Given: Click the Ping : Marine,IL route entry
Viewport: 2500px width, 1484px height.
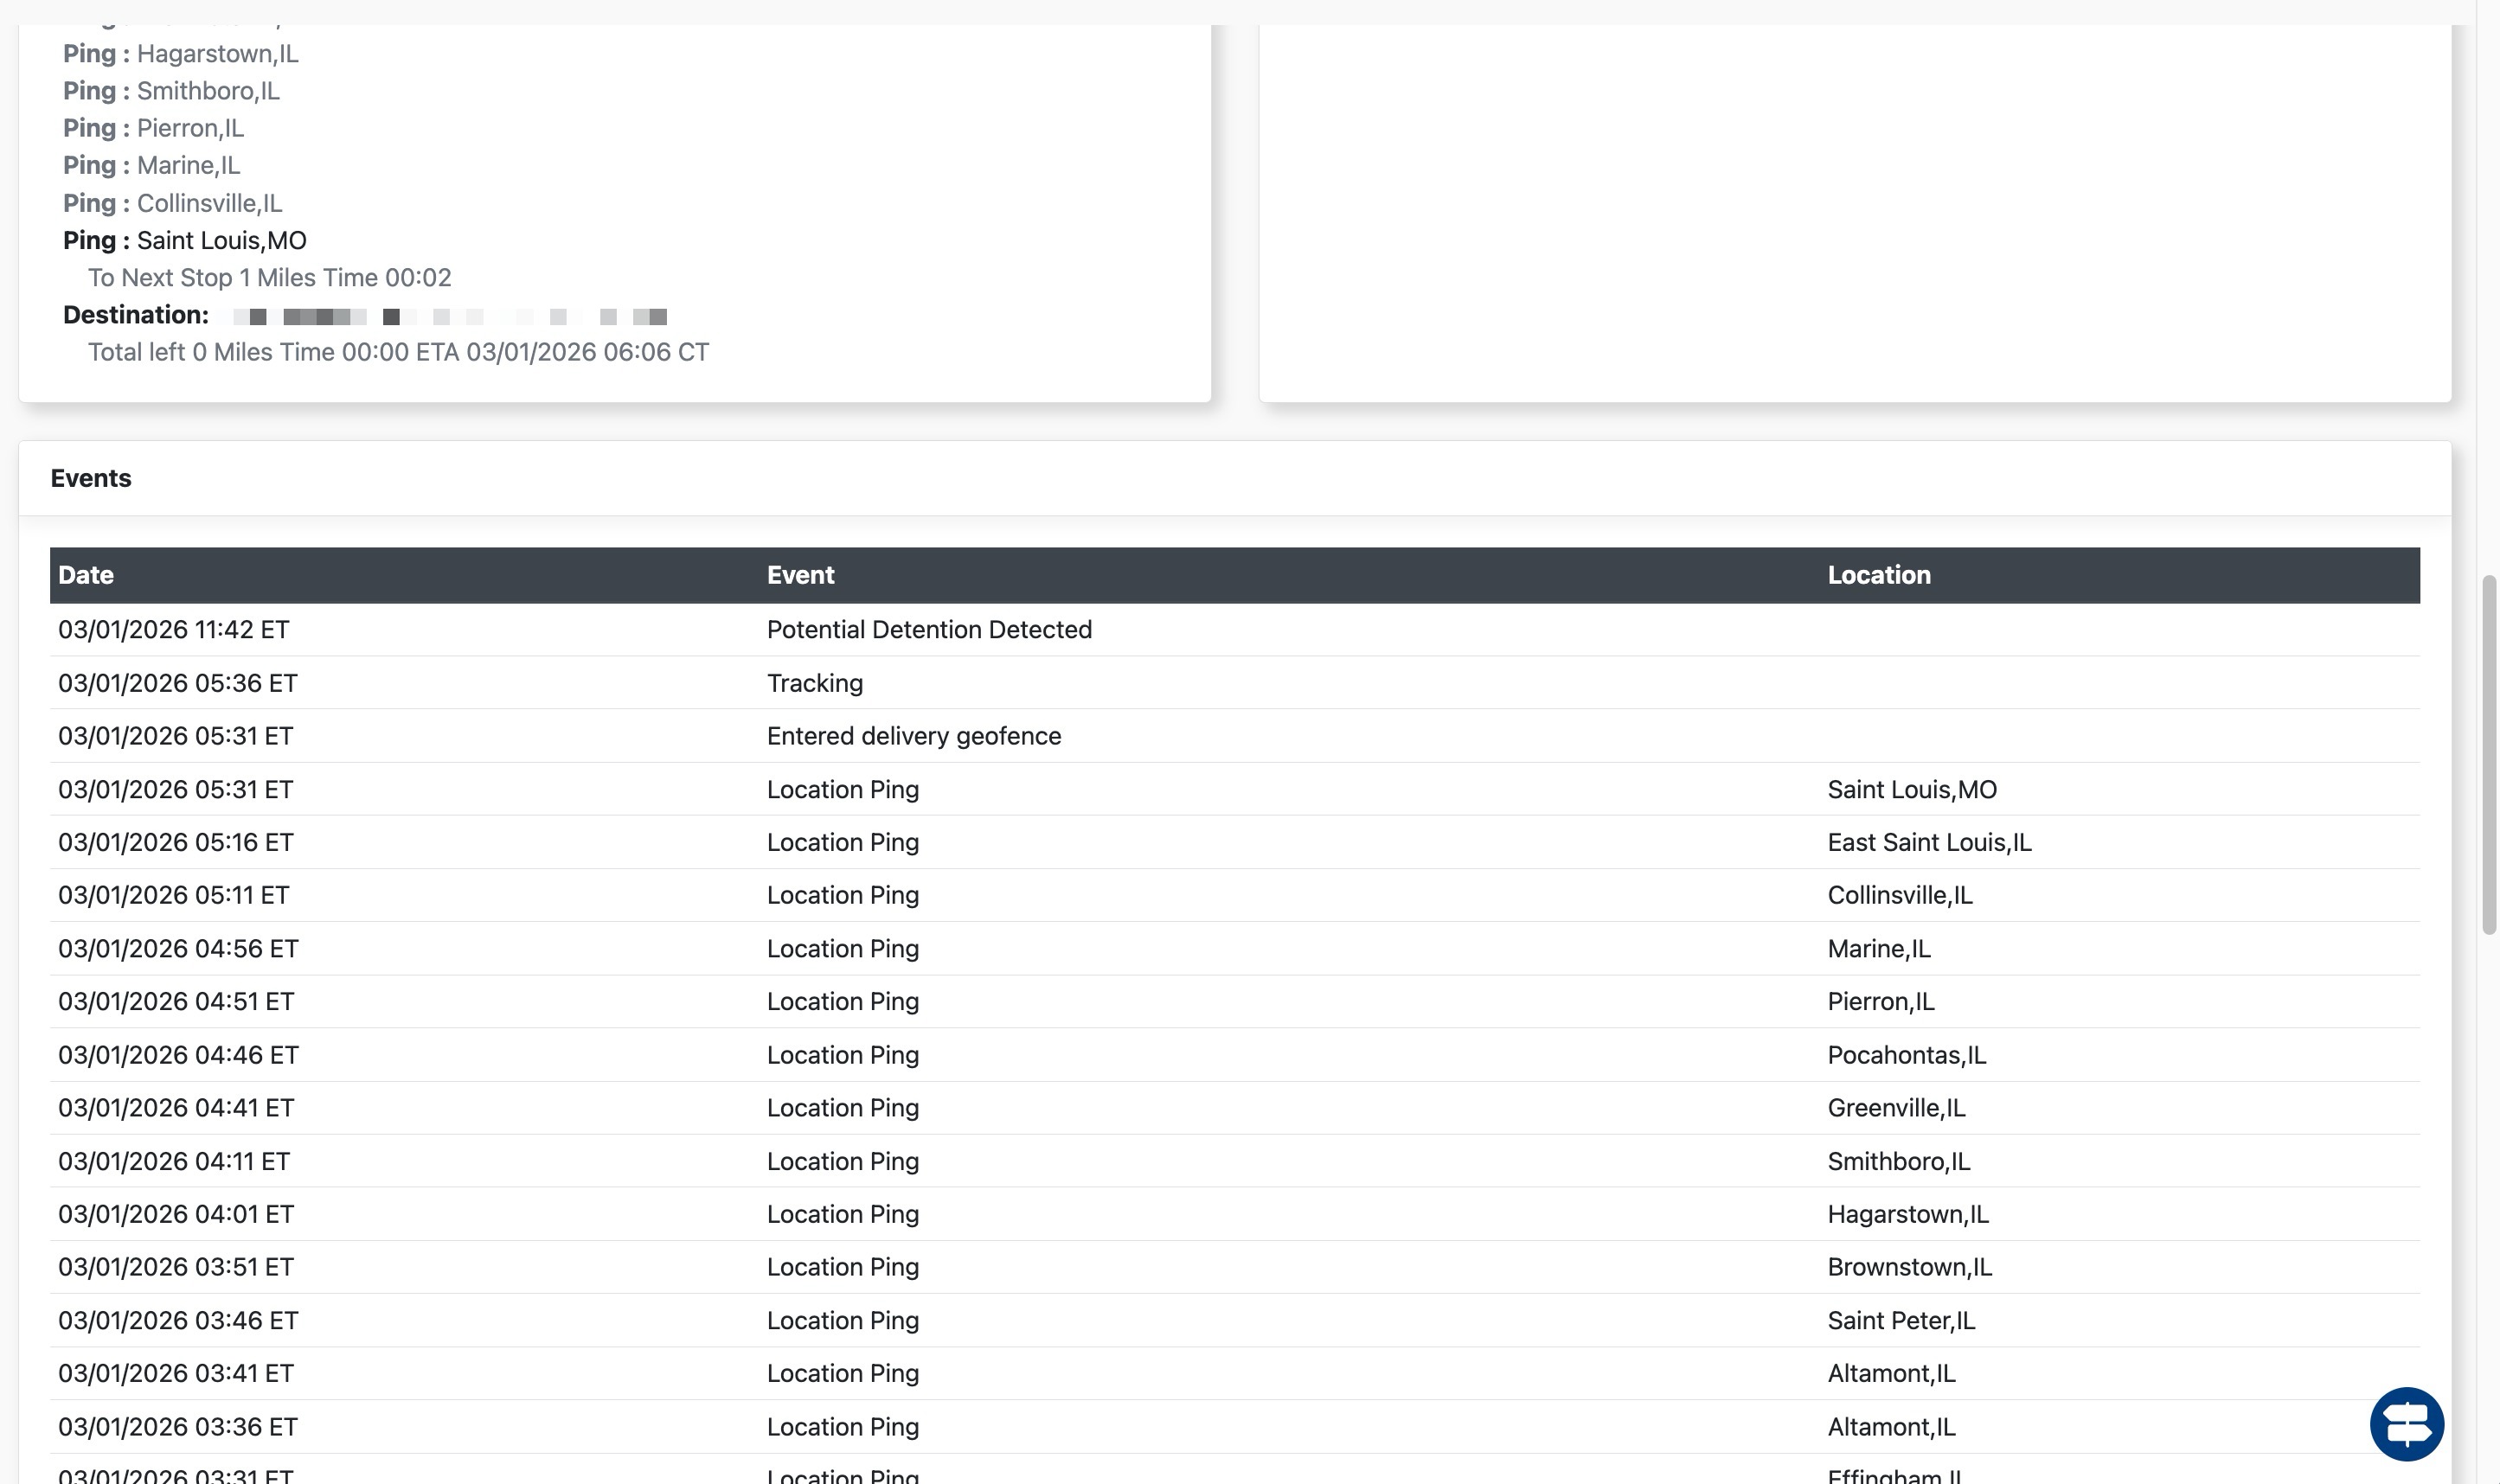Looking at the screenshot, I should (151, 166).
